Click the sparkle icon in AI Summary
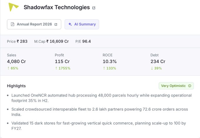This screenshot has height=138, width=200. pyautogui.click(x=70, y=24)
